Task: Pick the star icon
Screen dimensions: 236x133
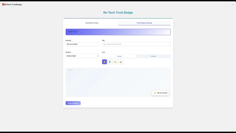Action: point(115,62)
